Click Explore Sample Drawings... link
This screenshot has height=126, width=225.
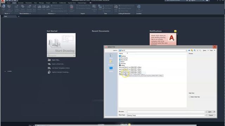(60, 72)
